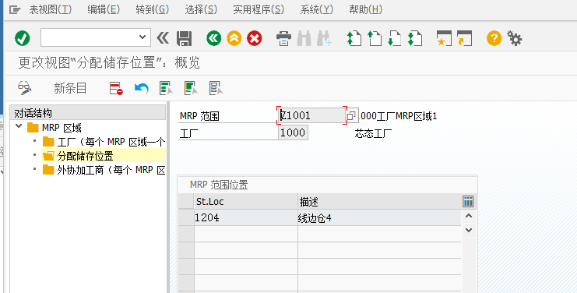Screen dimensions: 577x293
Task: Open the 编辑(E) menu
Action: 104,9
